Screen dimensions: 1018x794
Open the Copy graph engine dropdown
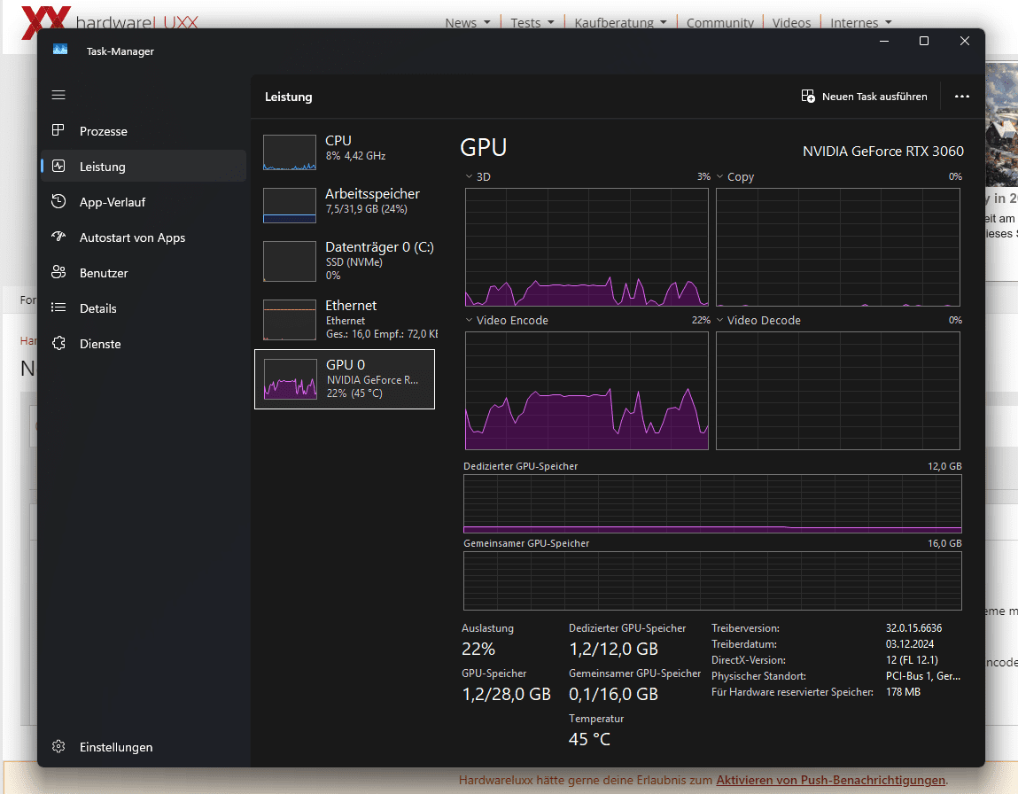point(720,176)
